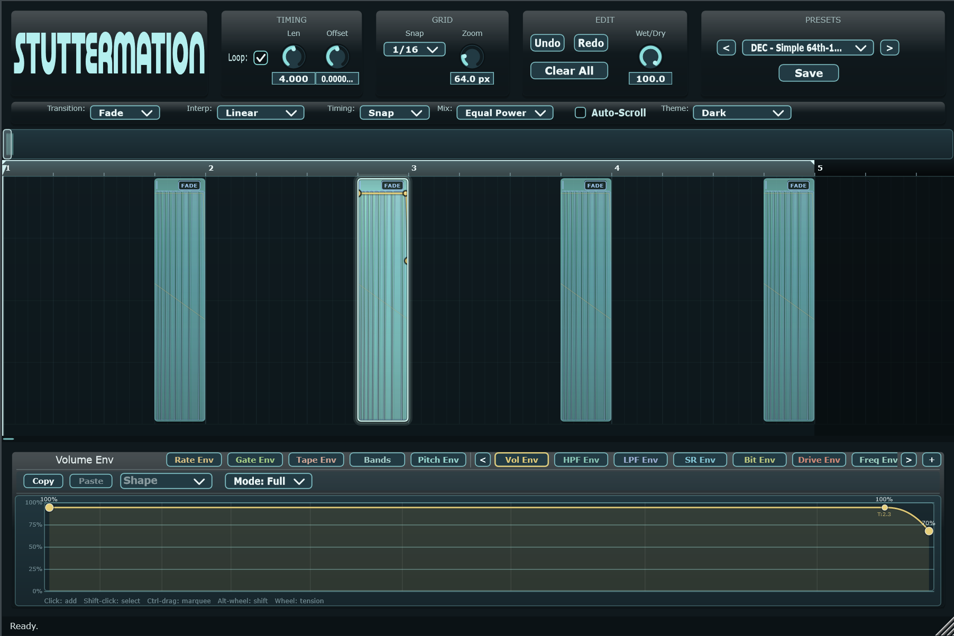Click the Redo button
The height and width of the screenshot is (636, 954).
(591, 43)
